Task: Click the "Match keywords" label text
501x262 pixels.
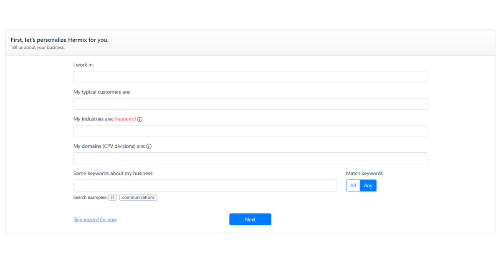Action: coord(364,174)
